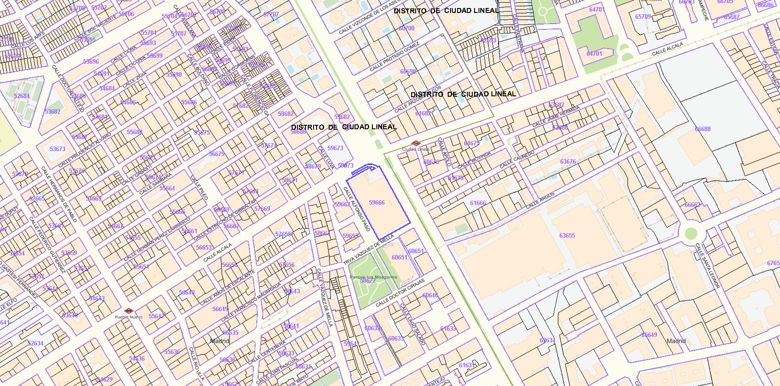Select block labeled 52684

pyautogui.click(x=22, y=96)
